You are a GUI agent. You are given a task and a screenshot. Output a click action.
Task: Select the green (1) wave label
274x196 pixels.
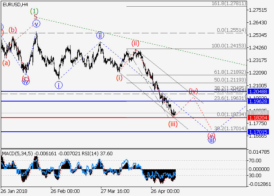pos(35,11)
